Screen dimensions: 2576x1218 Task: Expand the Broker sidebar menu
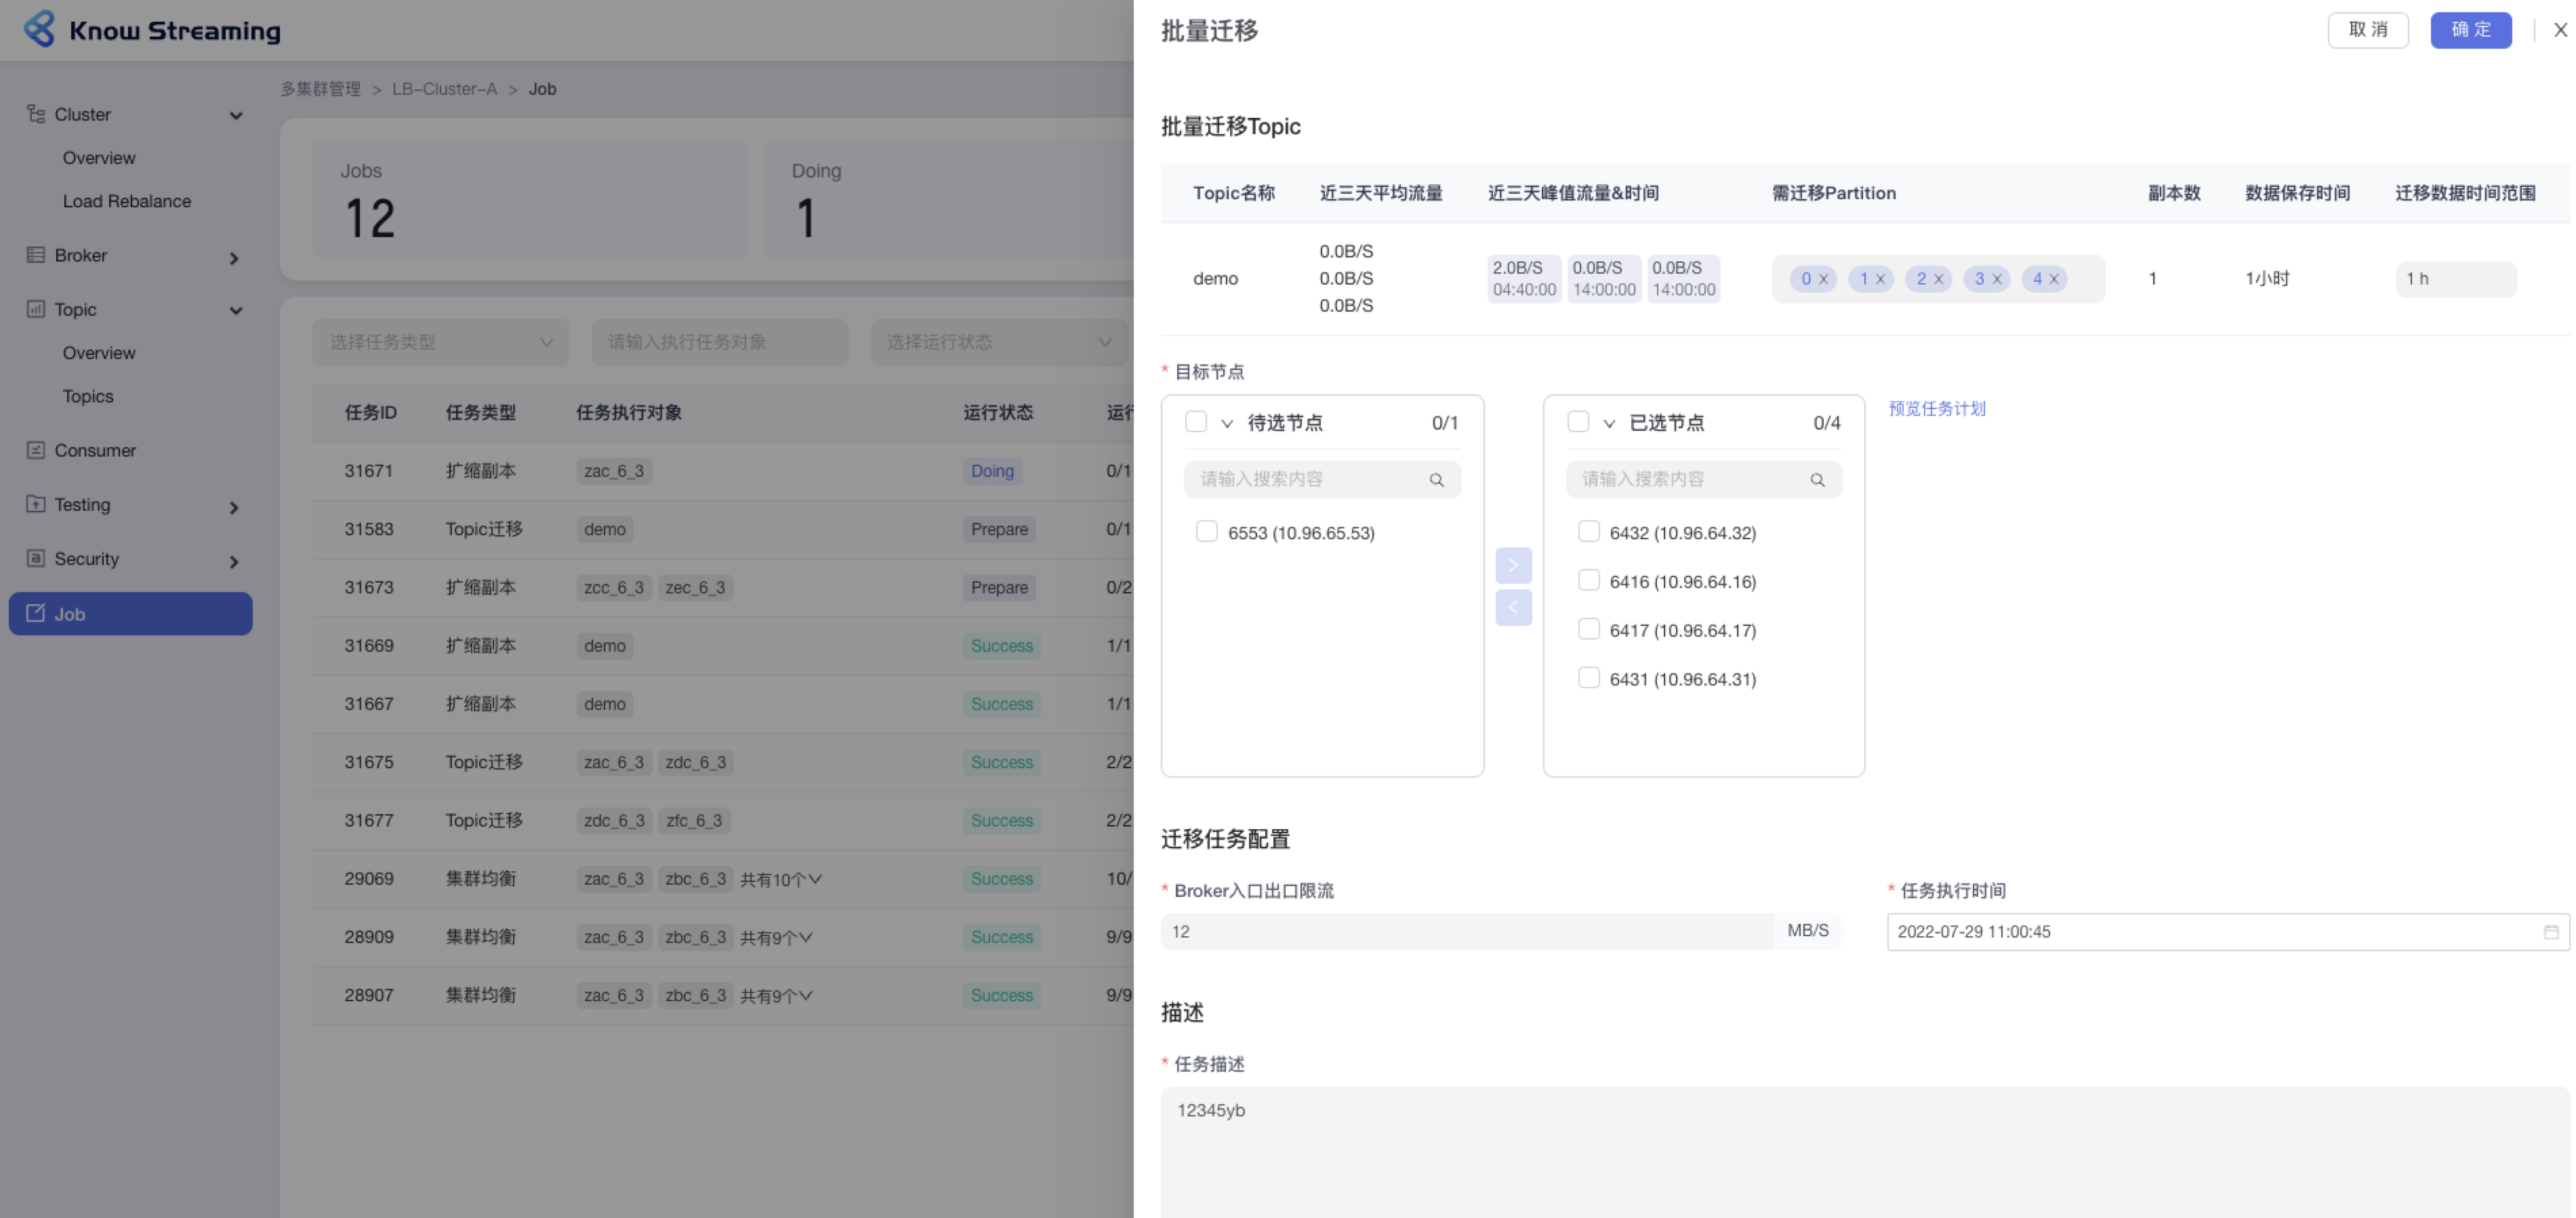click(233, 258)
